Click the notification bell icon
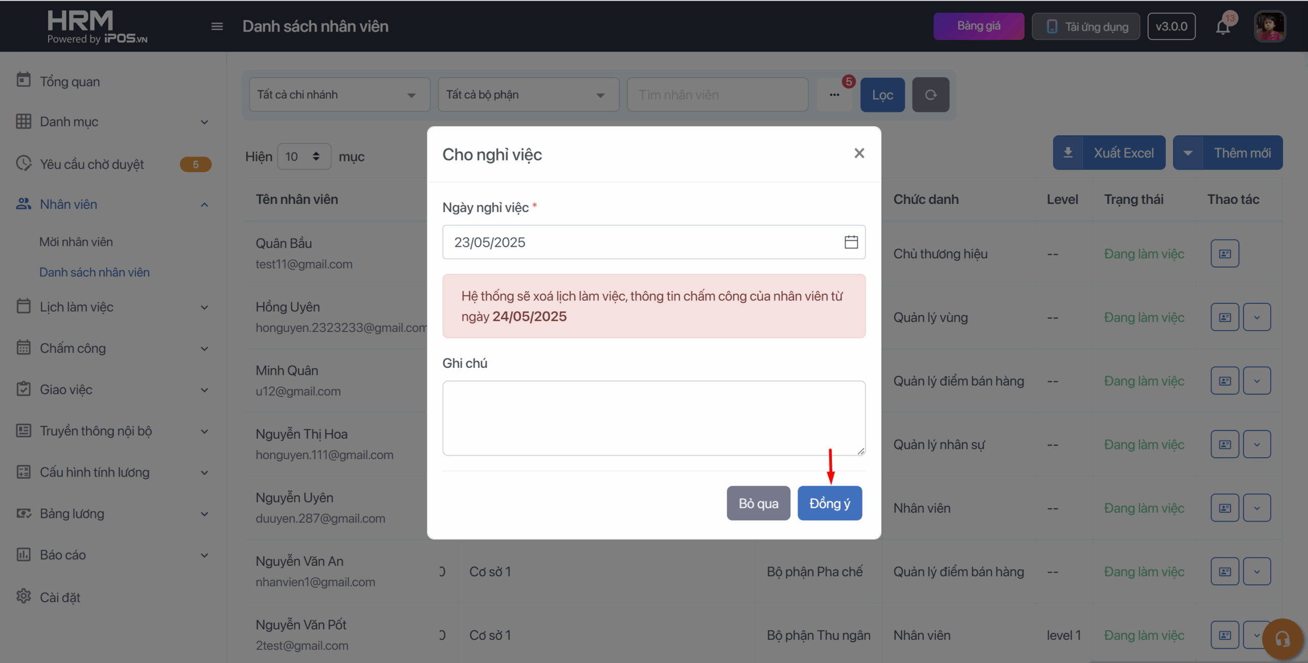The image size is (1308, 663). 1223,27
